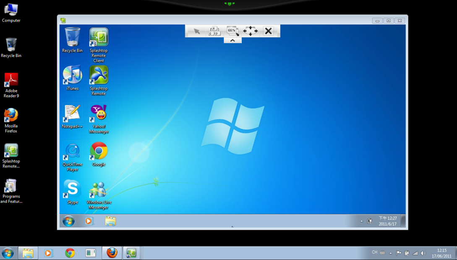Open Mozilla Firefox on local desktop
The height and width of the screenshot is (260, 457).
pyautogui.click(x=11, y=121)
